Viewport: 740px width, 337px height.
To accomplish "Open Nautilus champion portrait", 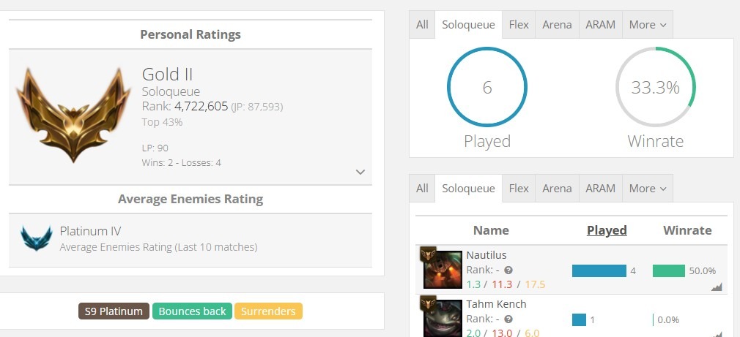I will 443,269.
